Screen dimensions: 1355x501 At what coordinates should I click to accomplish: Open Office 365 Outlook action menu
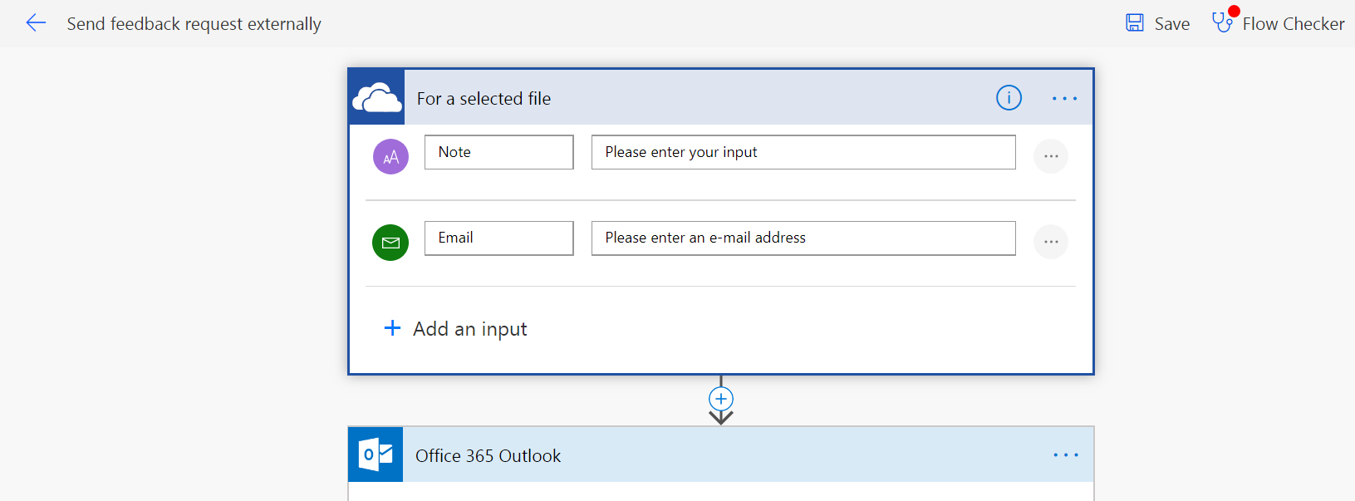(x=1065, y=455)
